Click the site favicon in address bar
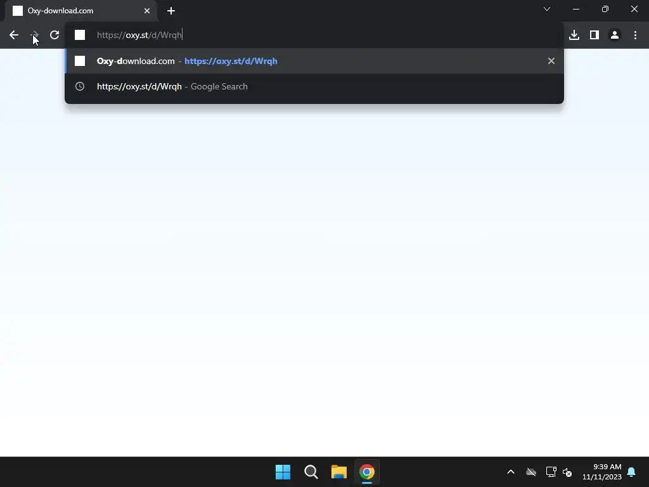 (80, 36)
